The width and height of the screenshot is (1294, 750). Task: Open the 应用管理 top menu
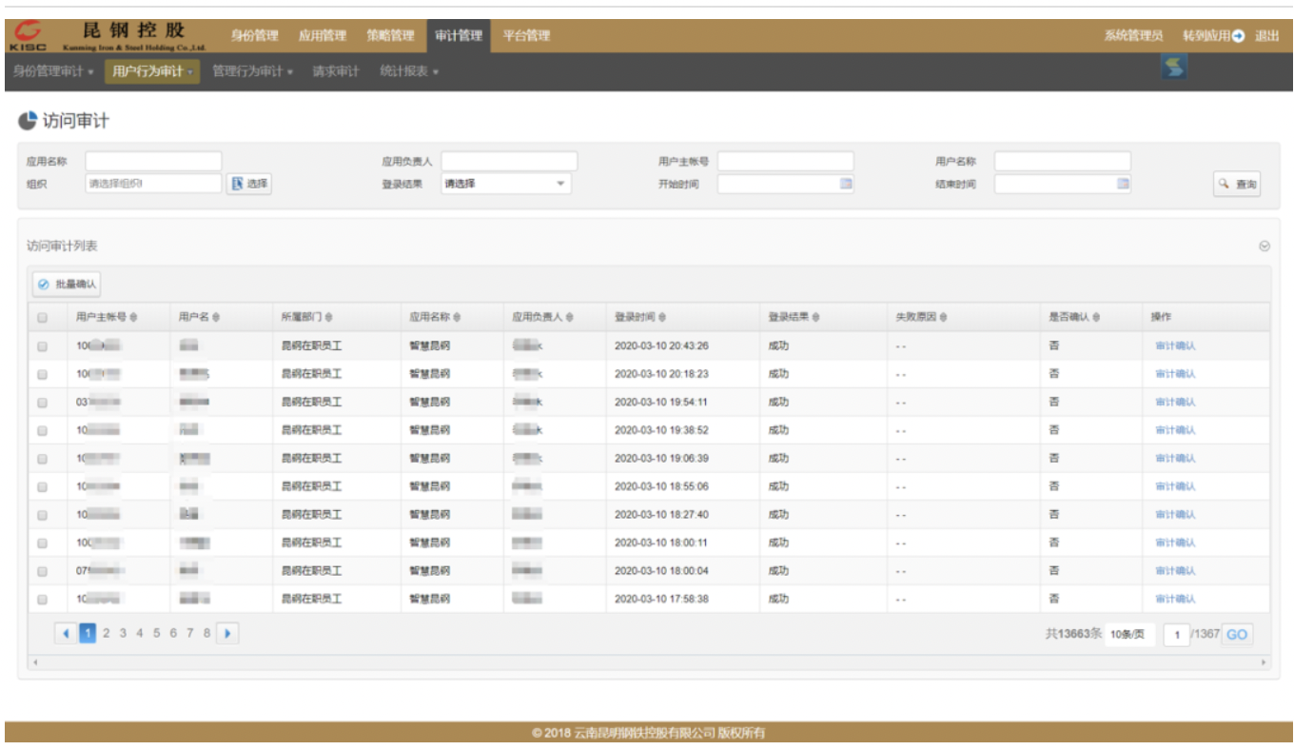coord(323,36)
